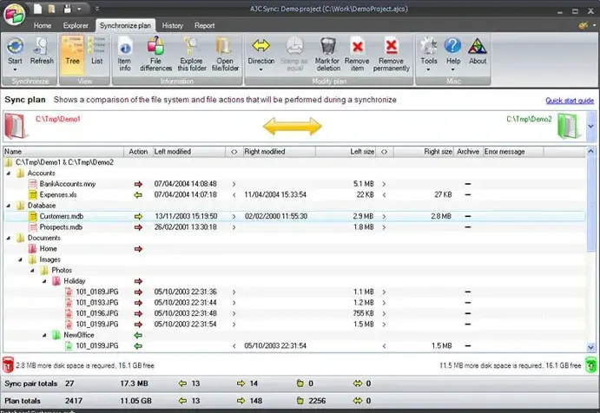Select the Synchronize plan tab
The height and width of the screenshot is (413, 600).
[x=125, y=26]
